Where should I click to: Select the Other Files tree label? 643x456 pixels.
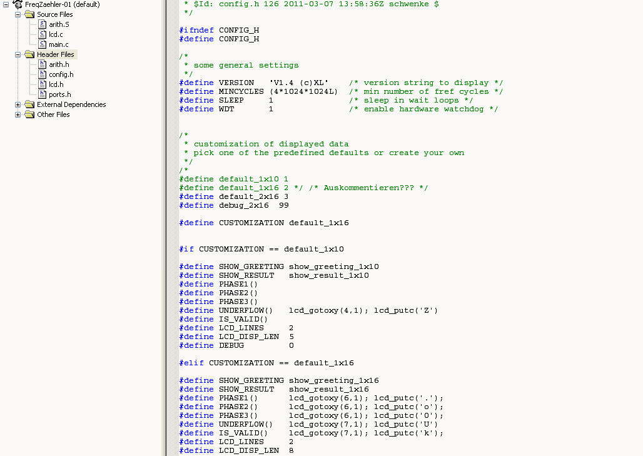(53, 115)
